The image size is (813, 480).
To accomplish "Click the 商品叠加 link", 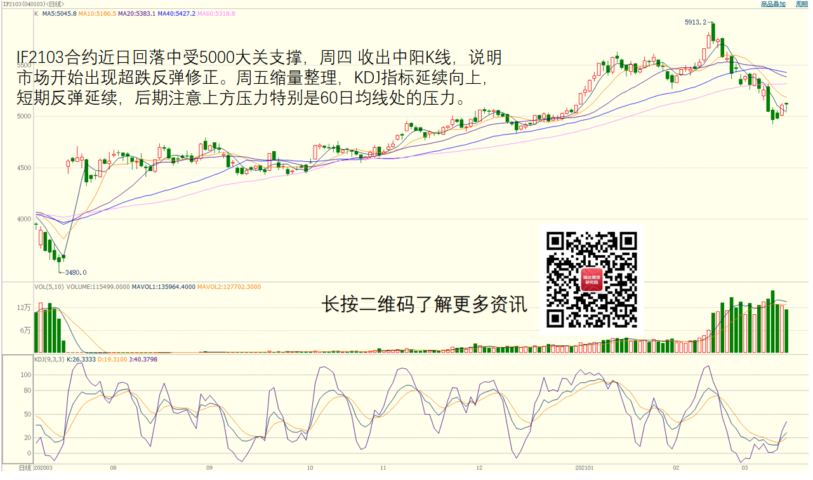I will coord(773,4).
